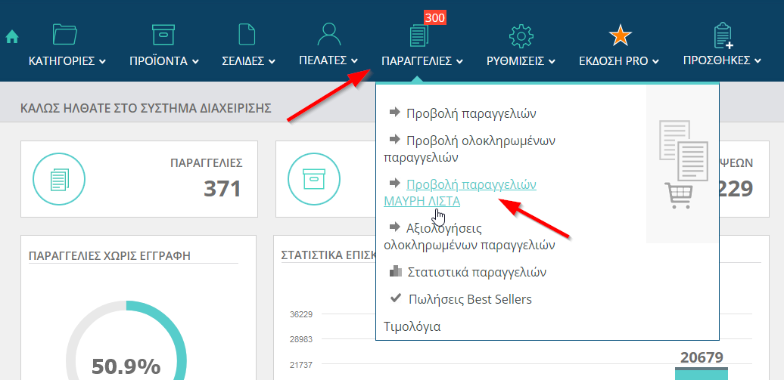Open the Τιμολόγια link
The width and height of the screenshot is (784, 380).
click(412, 327)
